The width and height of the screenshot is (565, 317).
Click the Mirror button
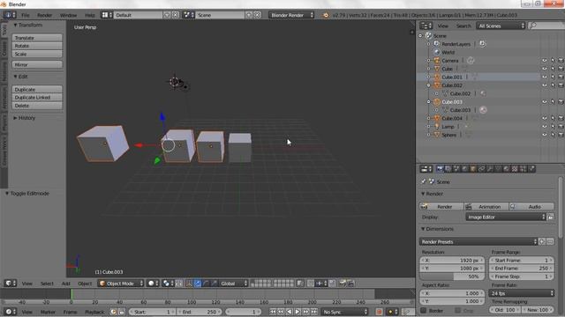[x=37, y=64]
